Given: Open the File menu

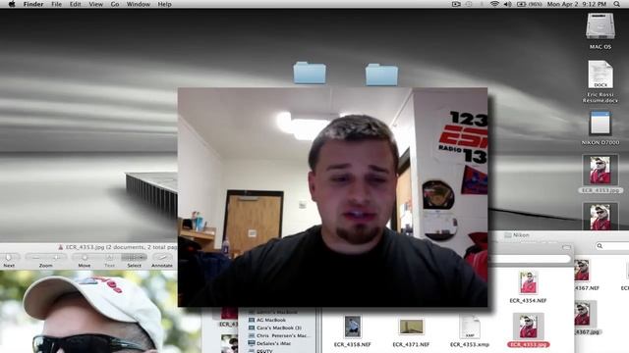Looking at the screenshot, I should click(56, 4).
